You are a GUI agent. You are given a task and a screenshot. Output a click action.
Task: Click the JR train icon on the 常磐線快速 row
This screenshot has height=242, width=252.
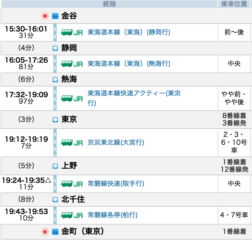coord(72,184)
